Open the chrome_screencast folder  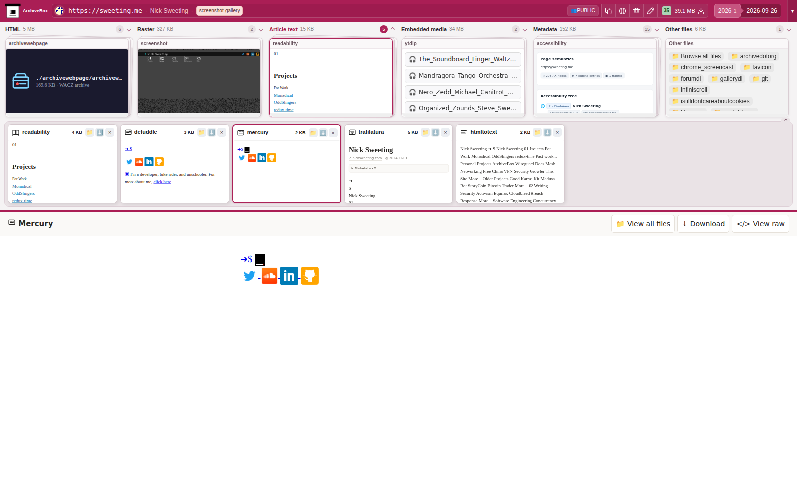coord(702,67)
